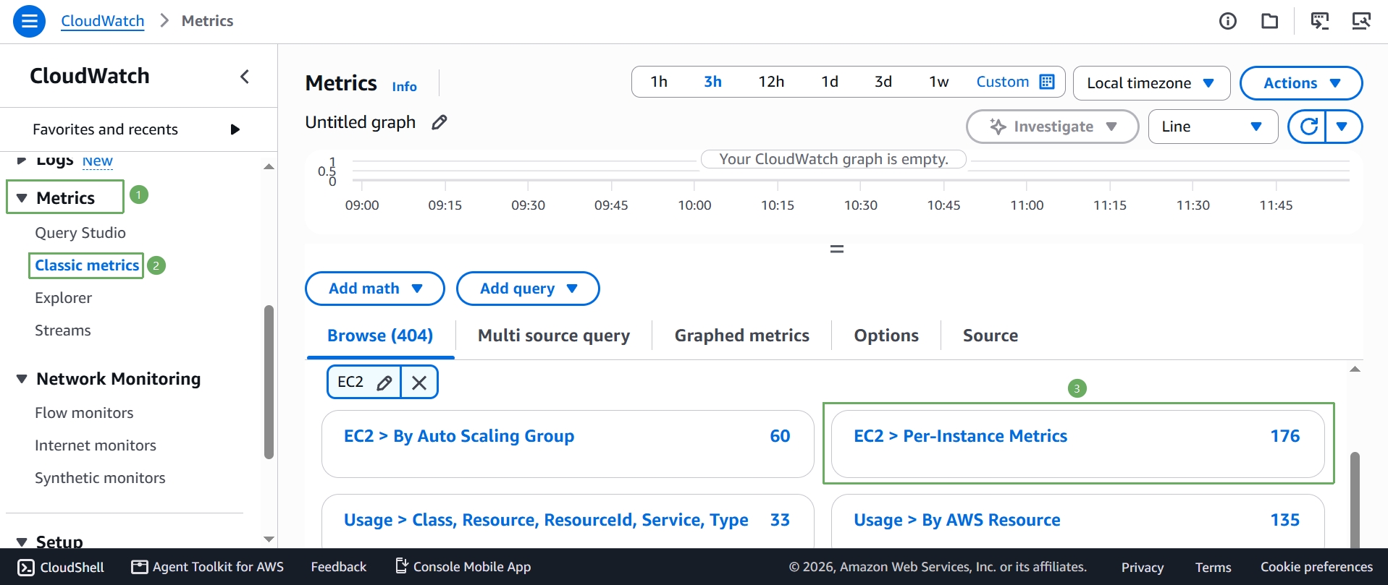
Task: Edit the Untitled graph name with pencil
Action: (439, 122)
